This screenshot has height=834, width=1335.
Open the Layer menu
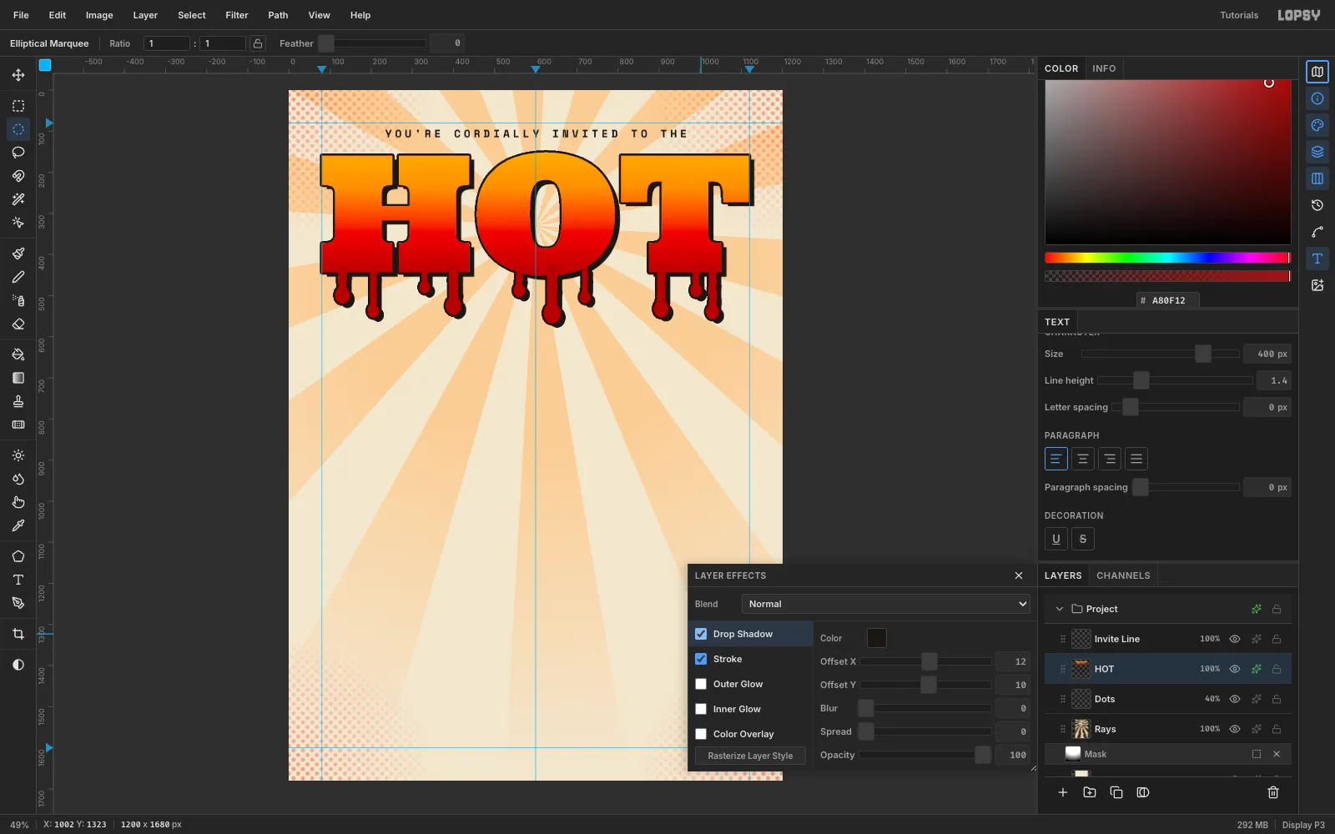point(145,15)
